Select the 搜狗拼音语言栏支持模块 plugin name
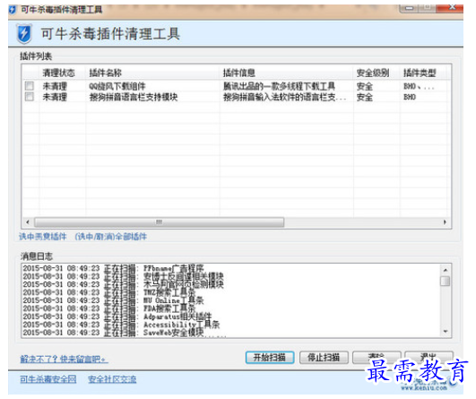The width and height of the screenshot is (476, 399). tap(134, 97)
